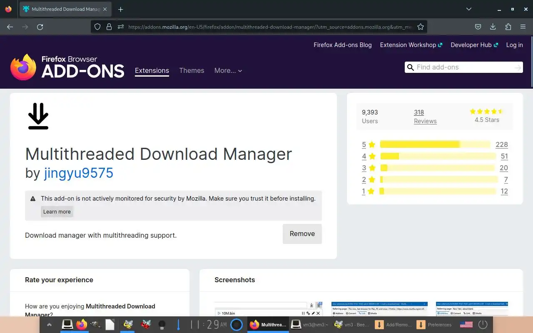Click the Multithreaded Download Manager arrow icon
Screen dimensions: 533x333
(38, 116)
